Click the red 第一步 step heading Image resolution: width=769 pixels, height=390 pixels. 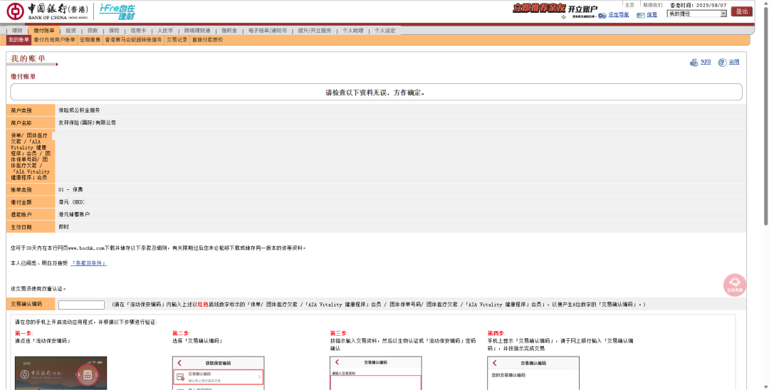pyautogui.click(x=23, y=333)
